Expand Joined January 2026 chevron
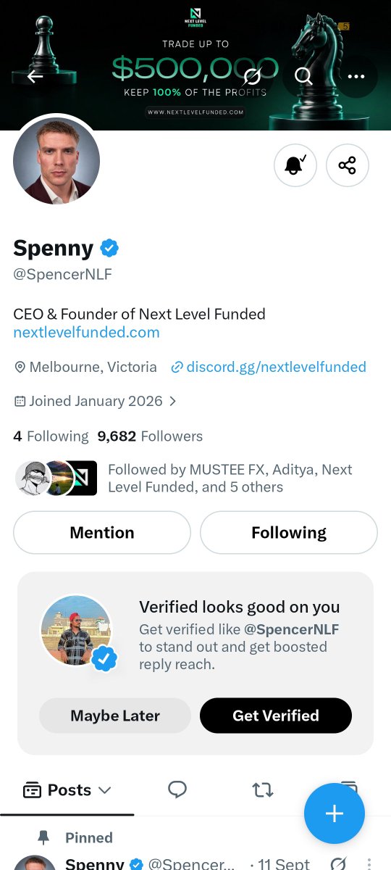This screenshot has width=391, height=870. (x=172, y=401)
